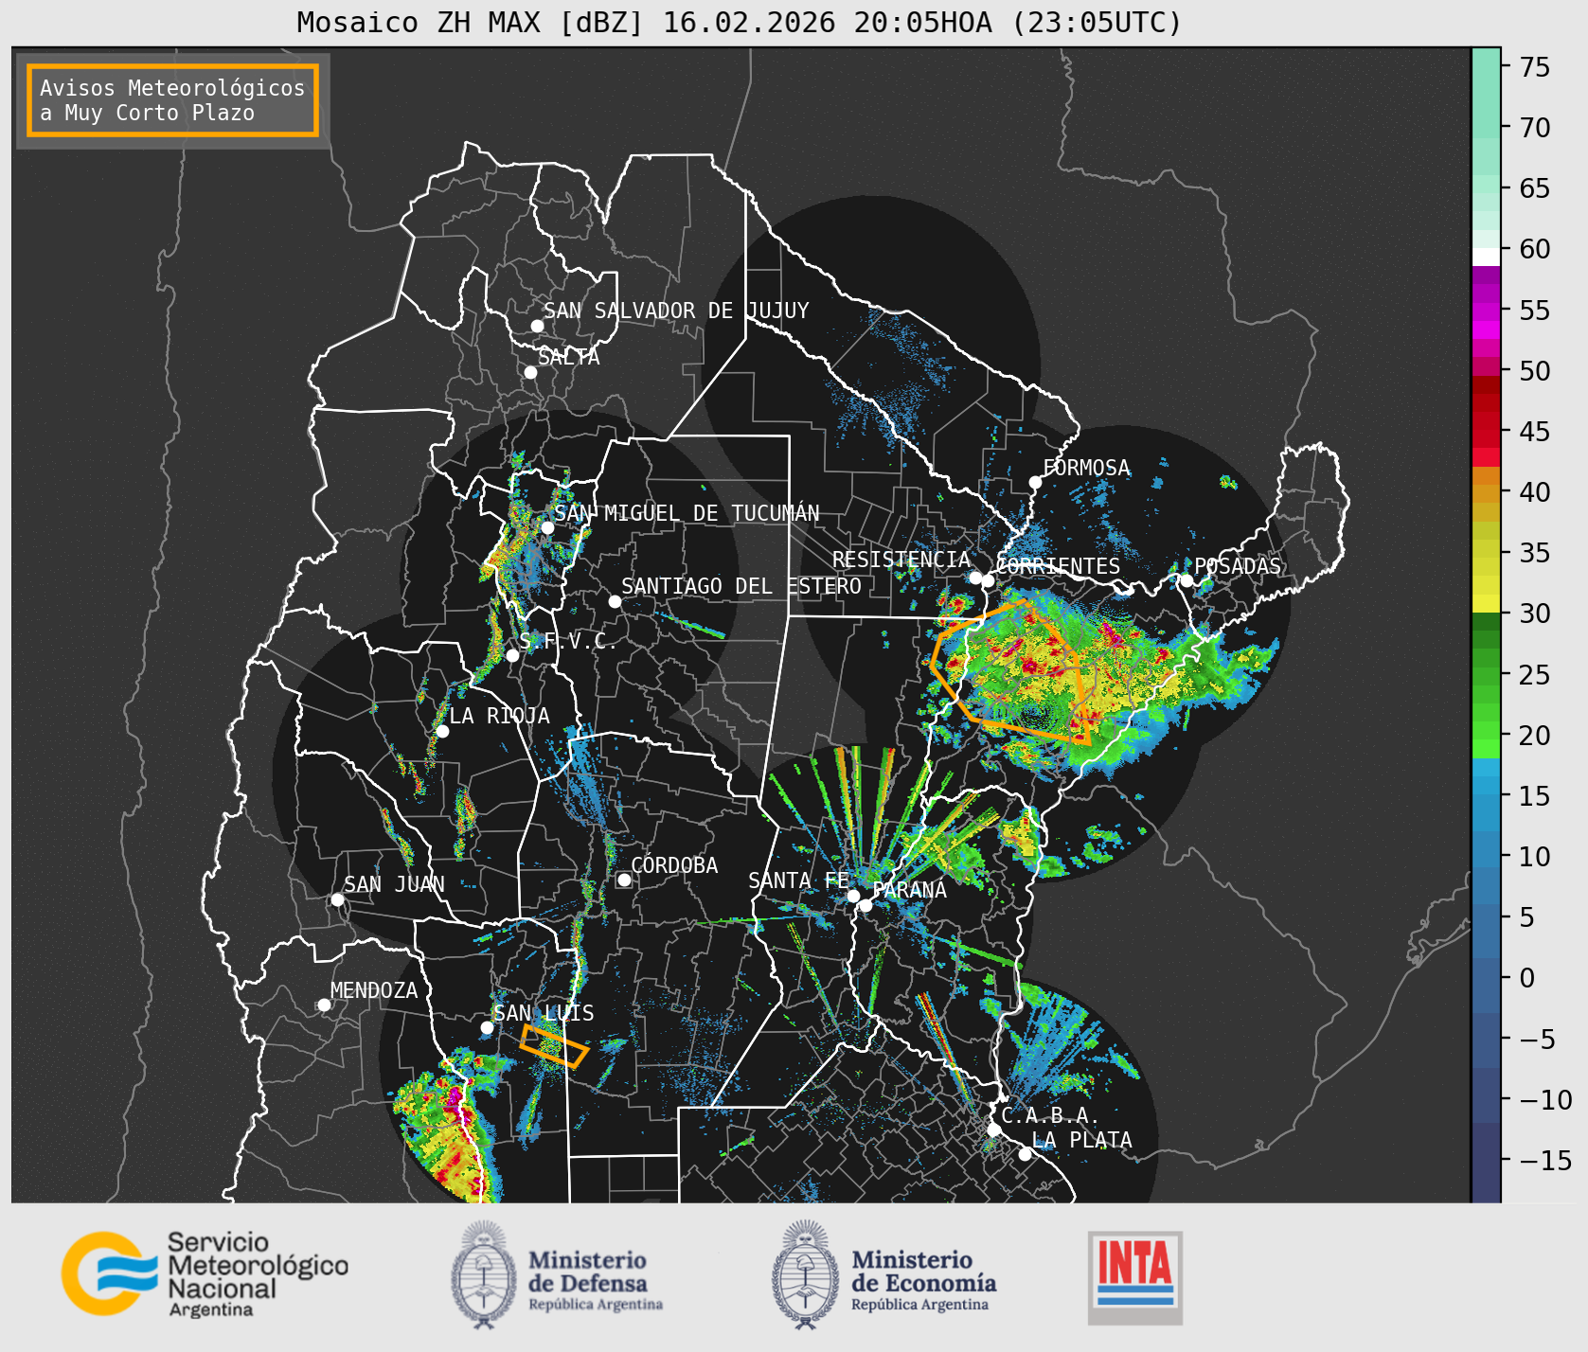Click the San Salvador de Jujuy marker dot
Image resolution: width=1588 pixels, height=1352 pixels.
pos(537,326)
